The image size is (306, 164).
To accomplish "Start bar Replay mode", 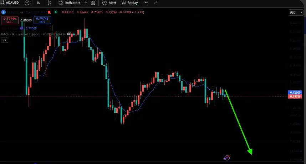I will [129, 3].
